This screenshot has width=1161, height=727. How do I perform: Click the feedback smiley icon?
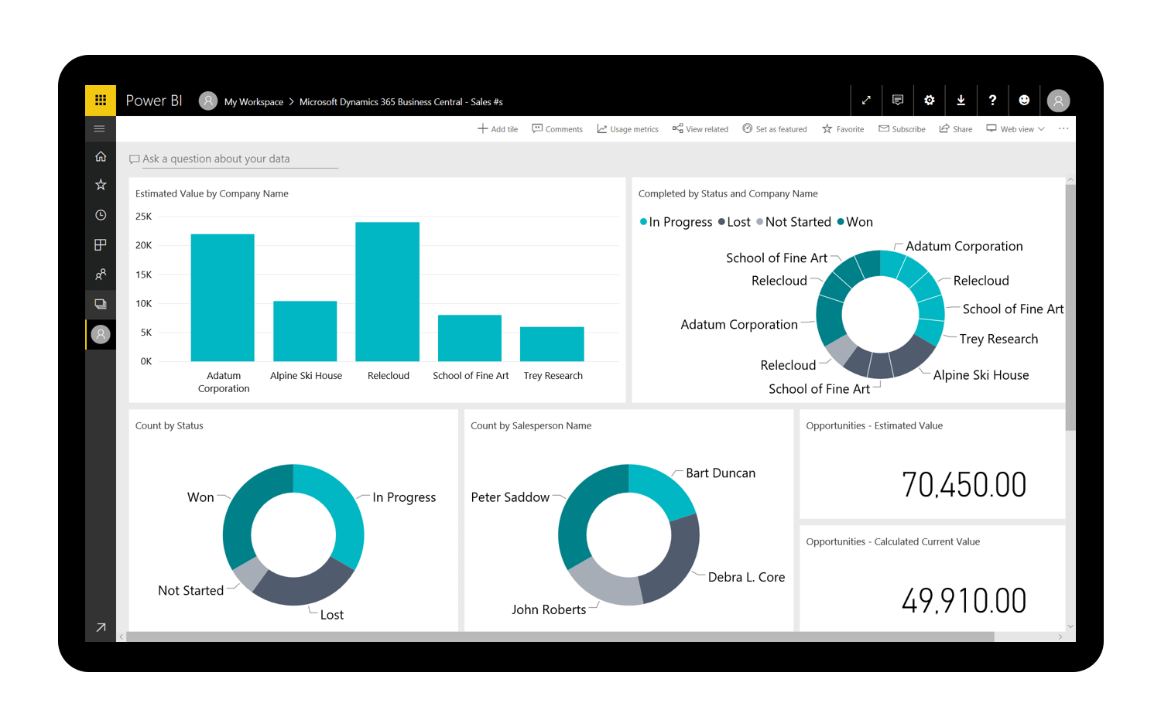pos(1024,101)
